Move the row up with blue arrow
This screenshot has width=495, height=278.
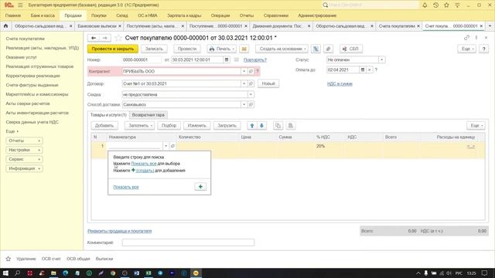point(252,125)
